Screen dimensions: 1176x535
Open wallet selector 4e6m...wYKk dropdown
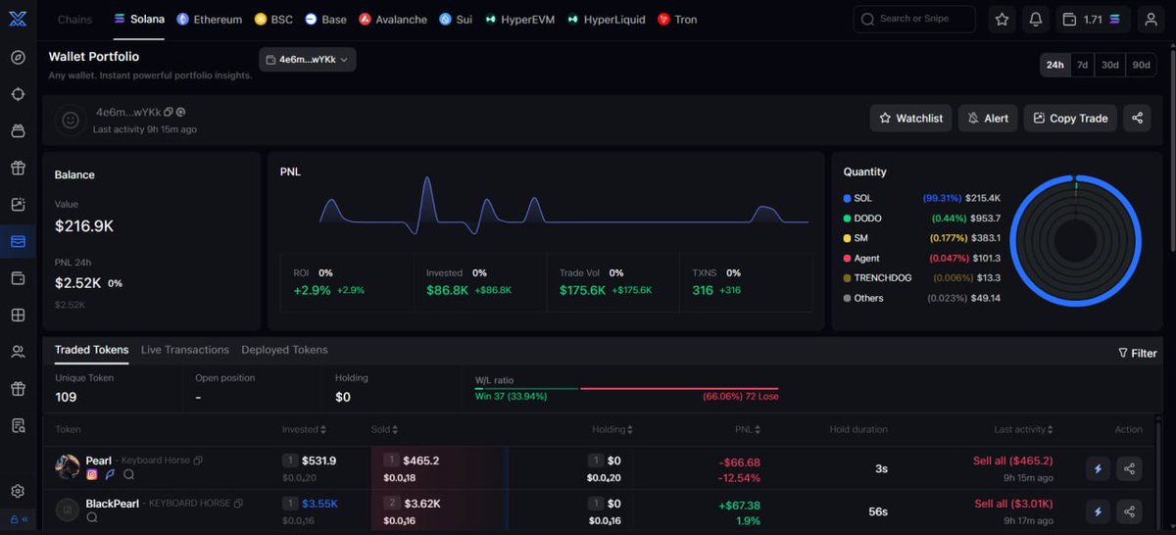[x=308, y=60]
